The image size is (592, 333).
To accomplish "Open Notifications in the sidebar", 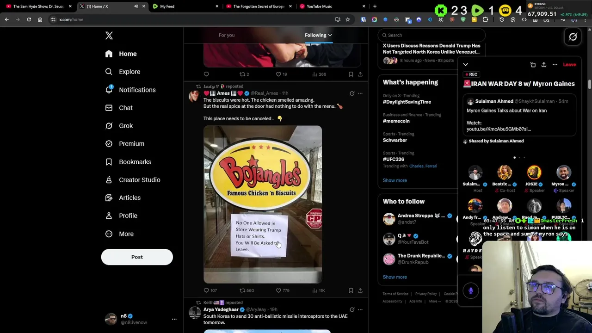I will coord(130,90).
